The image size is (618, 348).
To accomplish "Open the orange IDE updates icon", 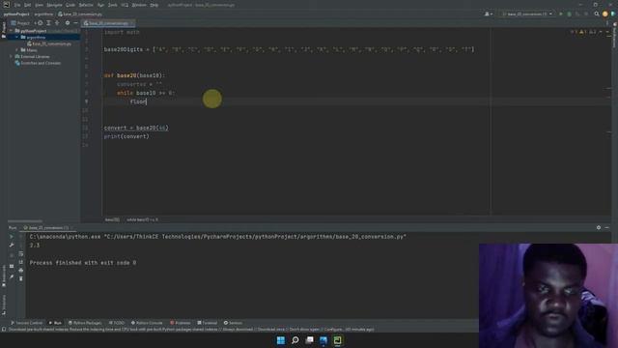I will click(605, 14).
